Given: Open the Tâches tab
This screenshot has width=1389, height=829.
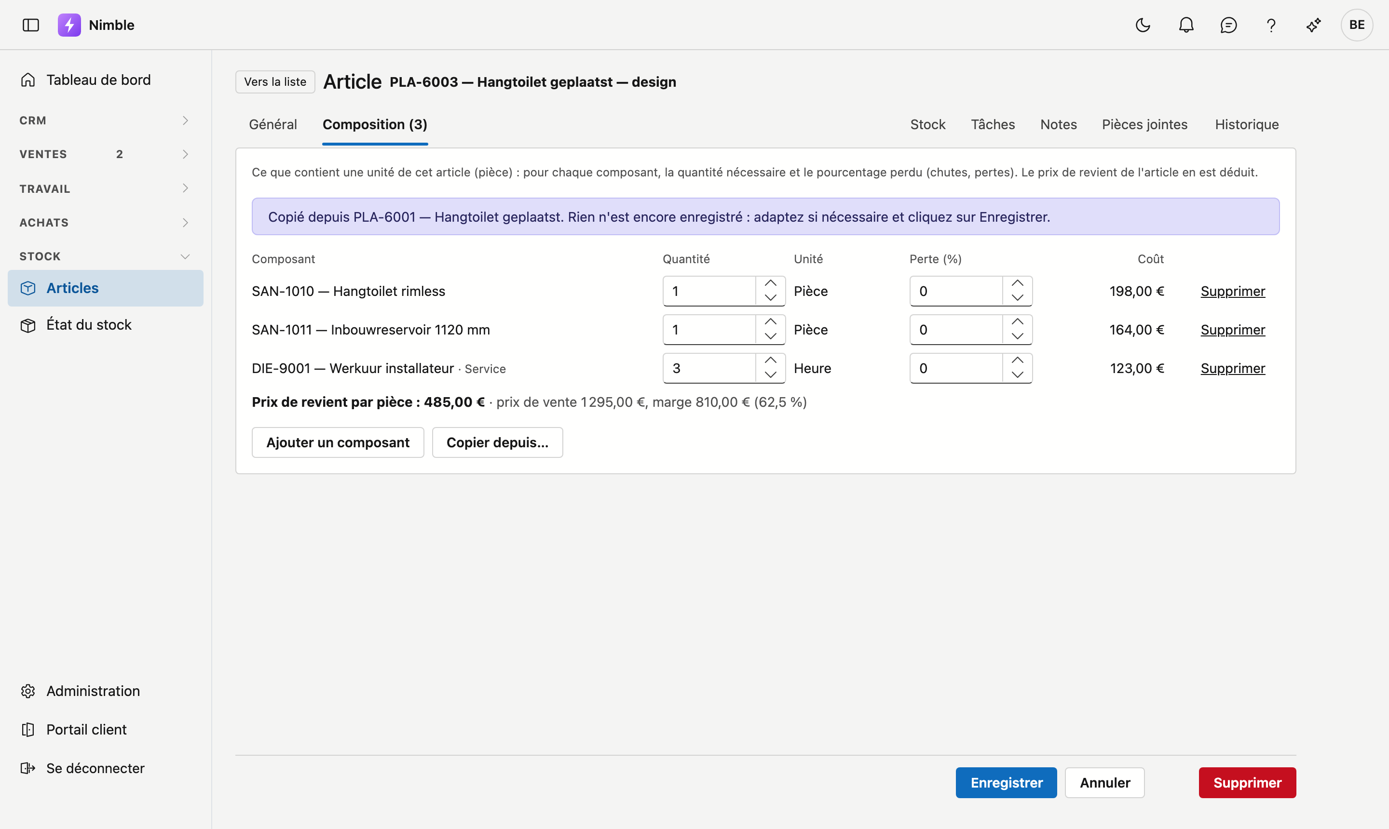Looking at the screenshot, I should point(993,124).
